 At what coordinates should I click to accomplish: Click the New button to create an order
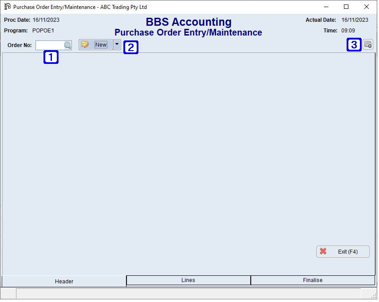tap(100, 44)
